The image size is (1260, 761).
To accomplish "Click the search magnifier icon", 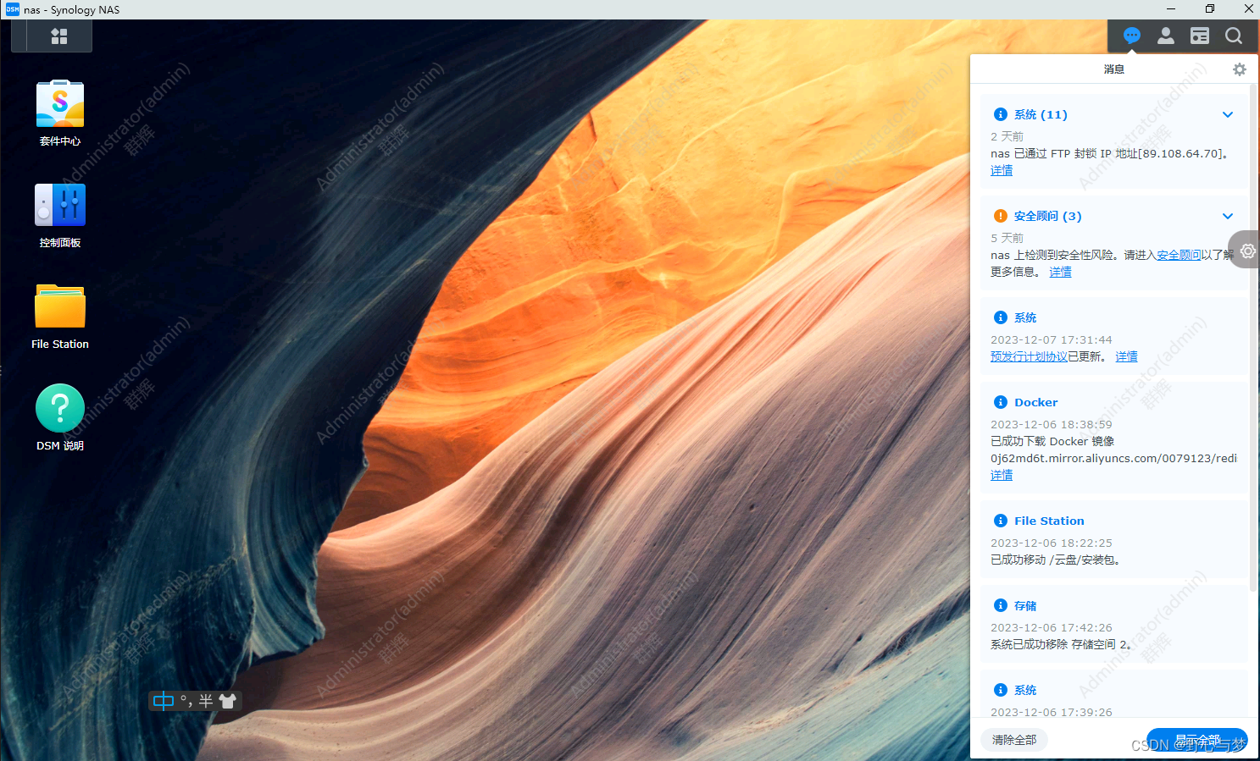I will coord(1234,36).
